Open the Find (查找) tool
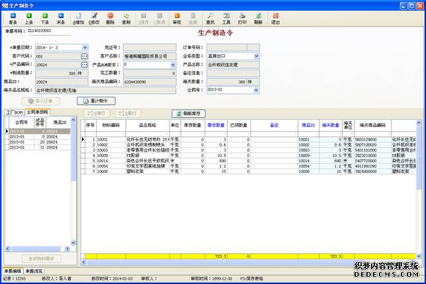This screenshot has width=426, height=284. click(x=210, y=17)
